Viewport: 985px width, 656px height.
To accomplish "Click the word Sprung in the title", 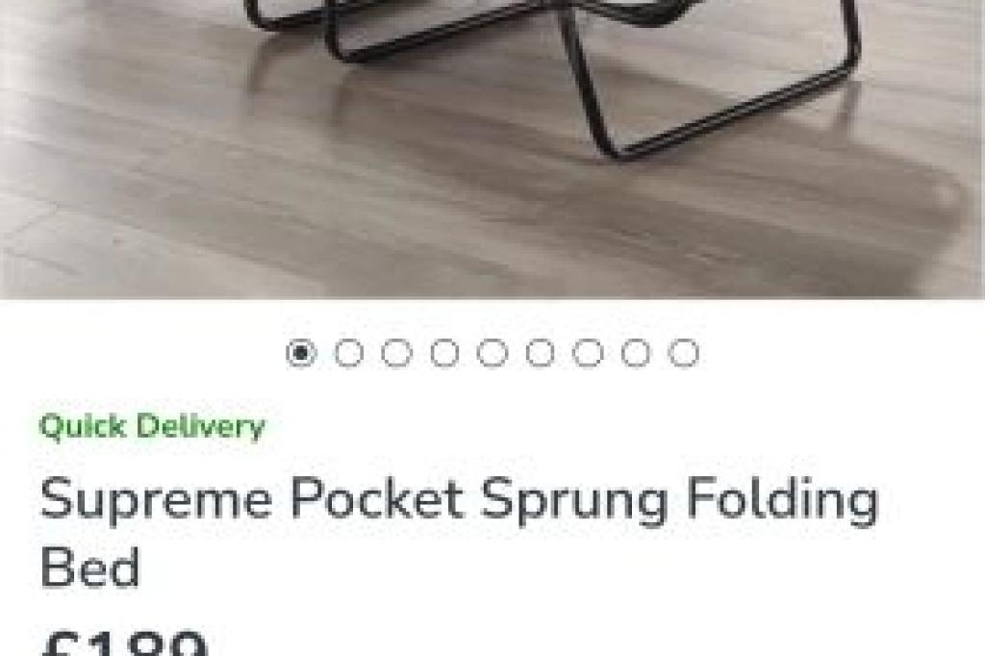I will click(574, 501).
